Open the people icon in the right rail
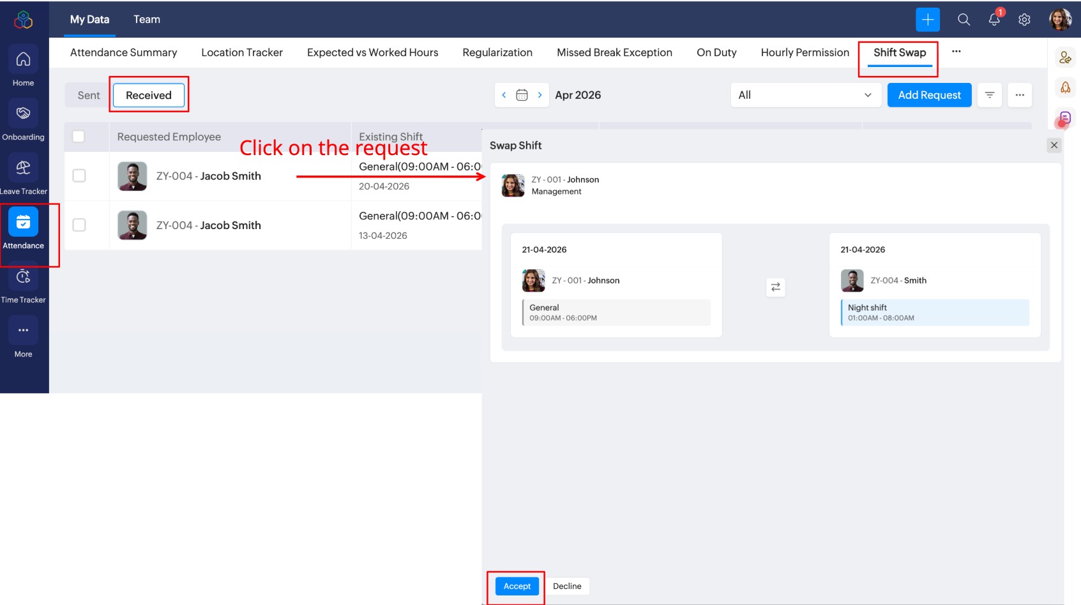Screen dimensions: 1081x605 point(1066,57)
